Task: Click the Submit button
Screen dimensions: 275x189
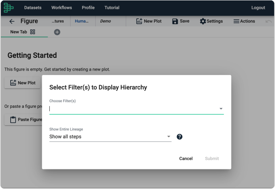Action: [212, 159]
